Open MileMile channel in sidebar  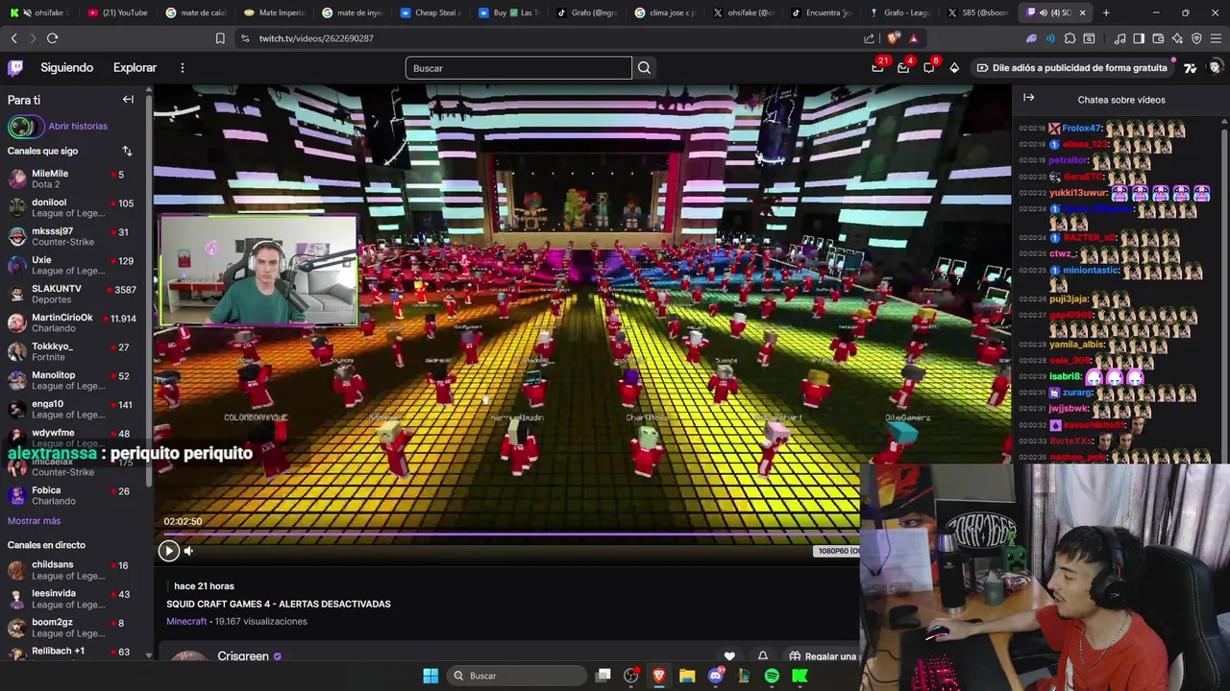pyautogui.click(x=75, y=179)
